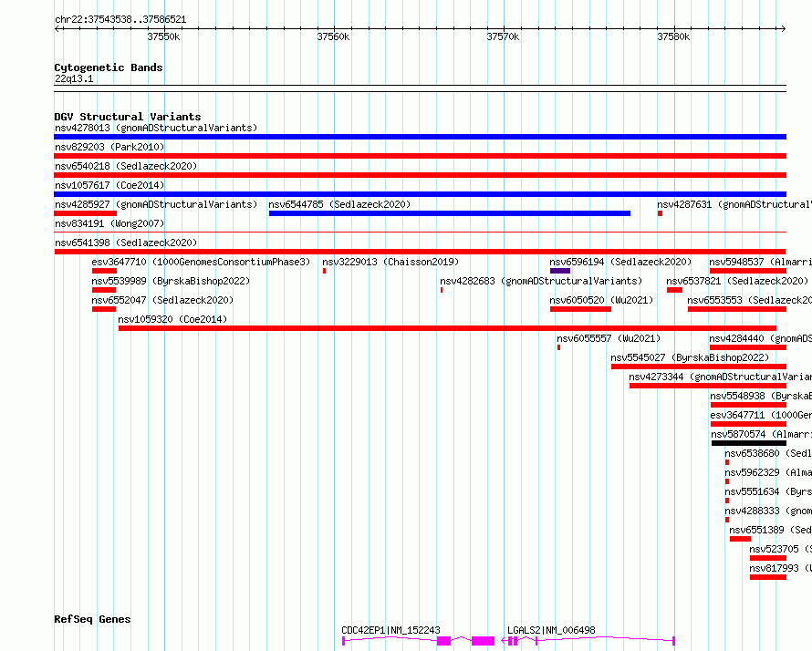Open the nsv6553553 variant label

749,300
